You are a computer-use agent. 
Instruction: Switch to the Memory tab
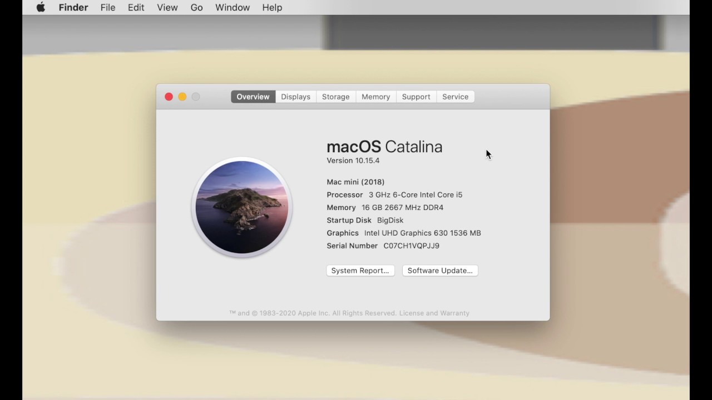pyautogui.click(x=376, y=97)
